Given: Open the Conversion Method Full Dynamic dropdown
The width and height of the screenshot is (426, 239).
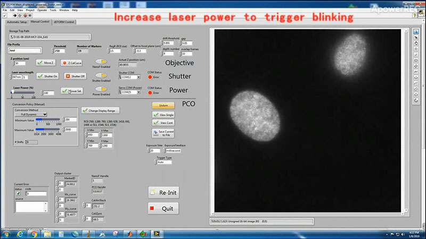Looking at the screenshot, I should 31,114.
